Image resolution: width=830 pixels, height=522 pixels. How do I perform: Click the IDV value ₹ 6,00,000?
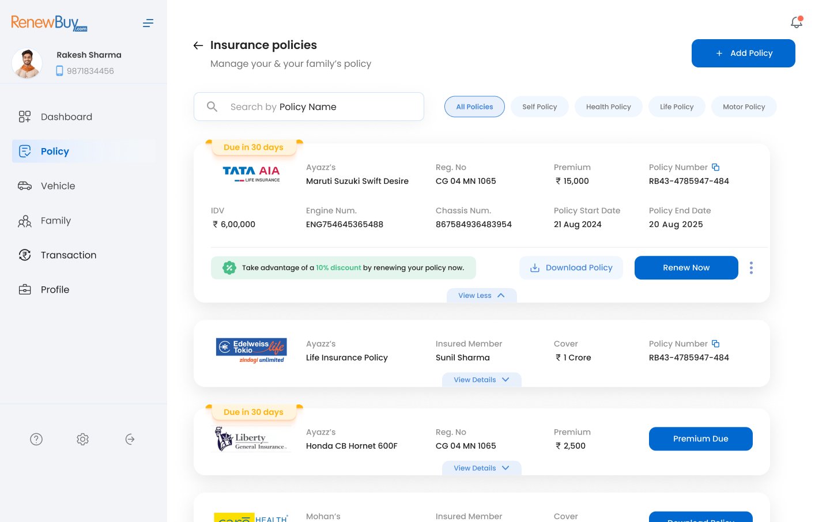tap(233, 224)
